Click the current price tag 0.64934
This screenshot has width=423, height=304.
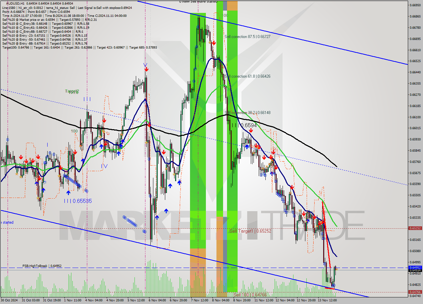(x=415, y=270)
